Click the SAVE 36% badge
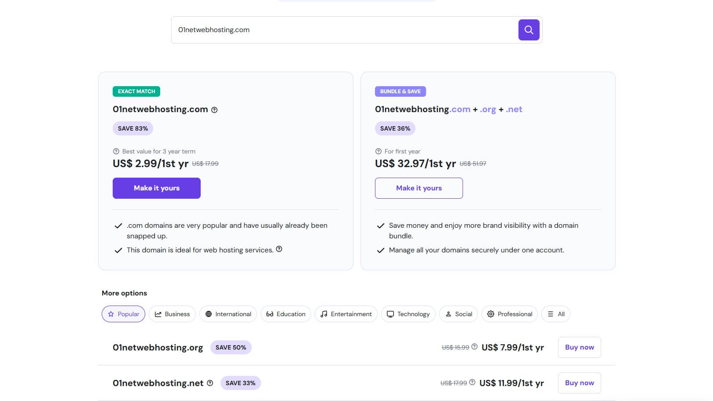 pyautogui.click(x=395, y=128)
